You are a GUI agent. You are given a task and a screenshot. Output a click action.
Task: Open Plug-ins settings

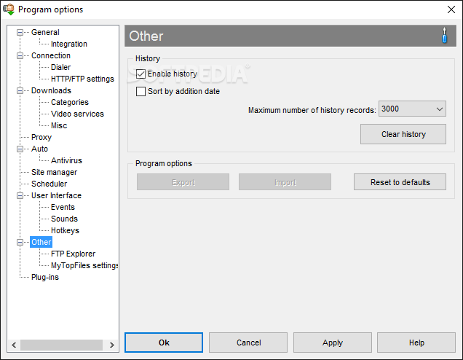click(45, 277)
